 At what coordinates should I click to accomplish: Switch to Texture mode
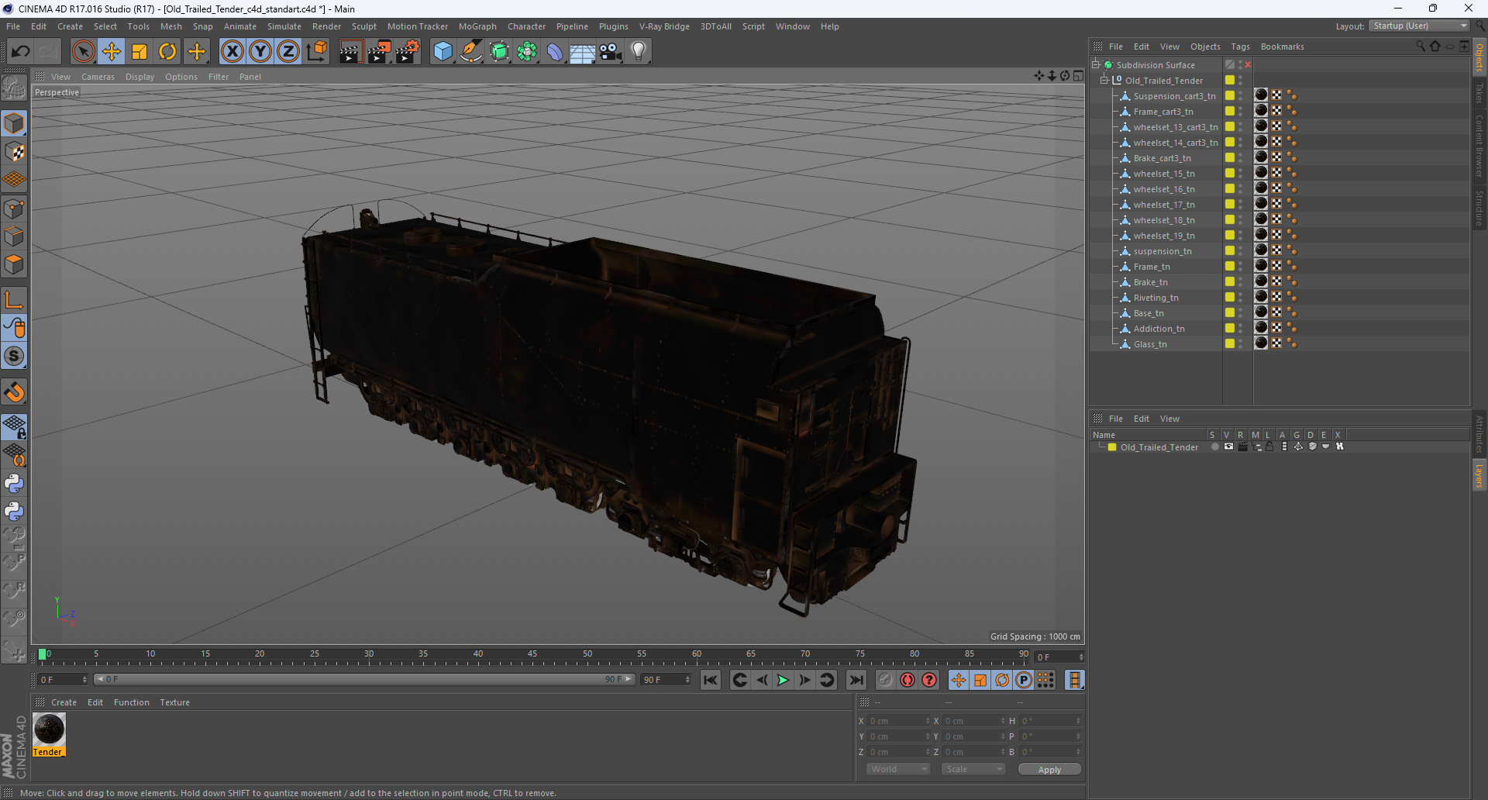[14, 151]
